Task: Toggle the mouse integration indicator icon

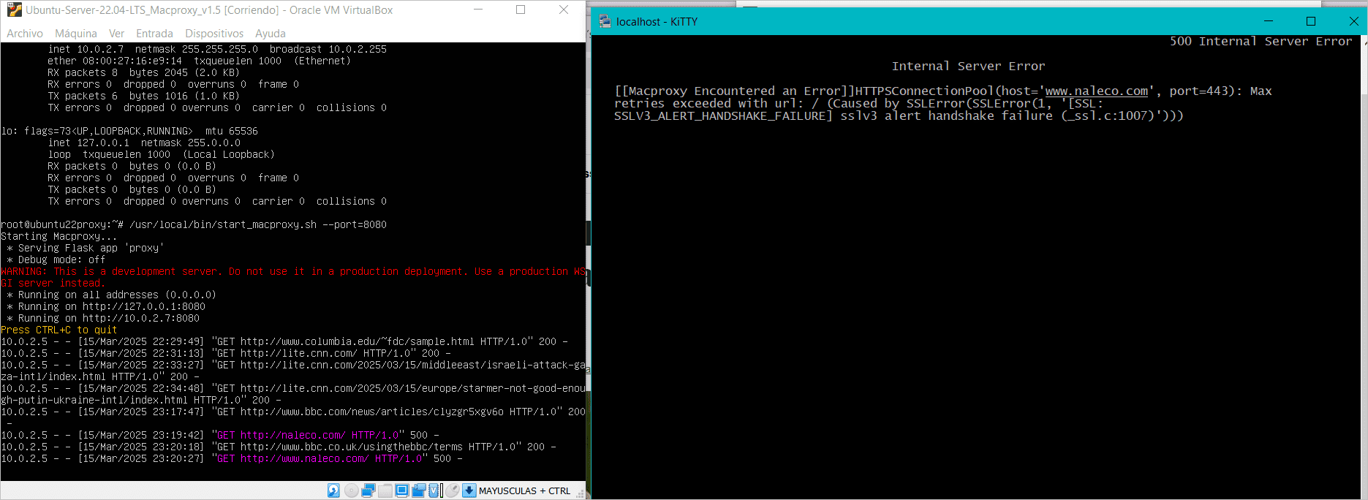Action: click(453, 490)
